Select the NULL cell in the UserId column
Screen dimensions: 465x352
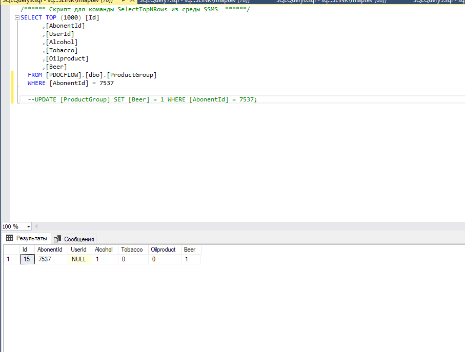(80, 259)
